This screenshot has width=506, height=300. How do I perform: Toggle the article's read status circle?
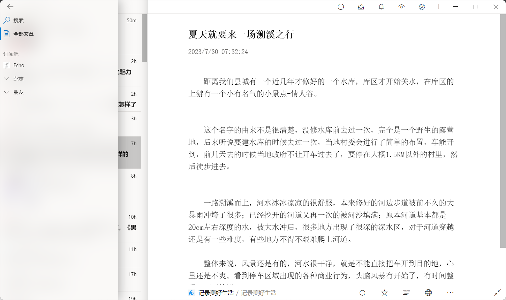363,293
